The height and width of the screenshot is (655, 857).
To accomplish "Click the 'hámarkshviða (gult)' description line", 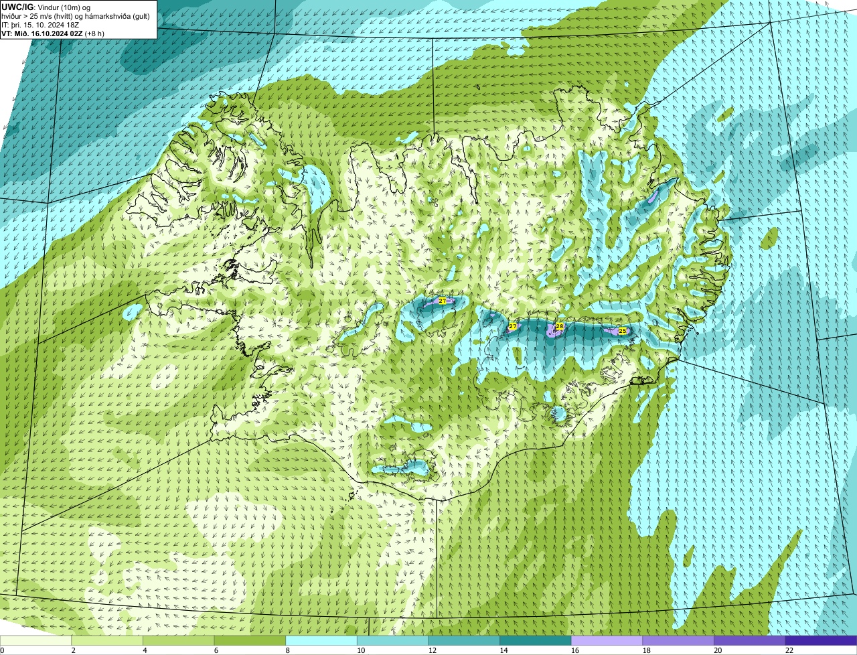I will 76,16.
